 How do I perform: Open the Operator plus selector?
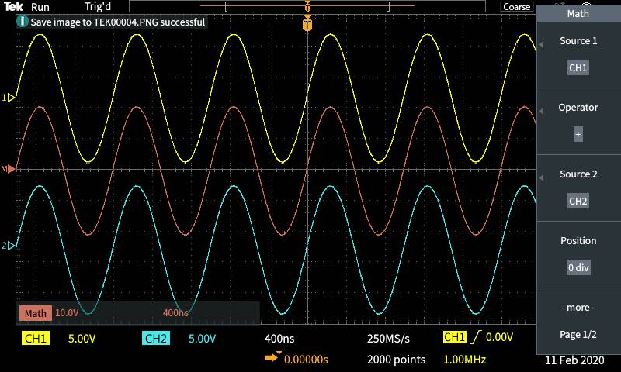[x=578, y=134]
